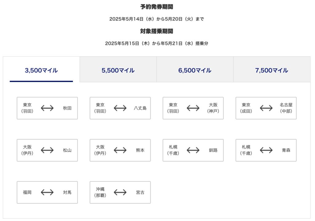
Task: Click the arrow icon in the 青森 route
Action: pyautogui.click(x=266, y=150)
